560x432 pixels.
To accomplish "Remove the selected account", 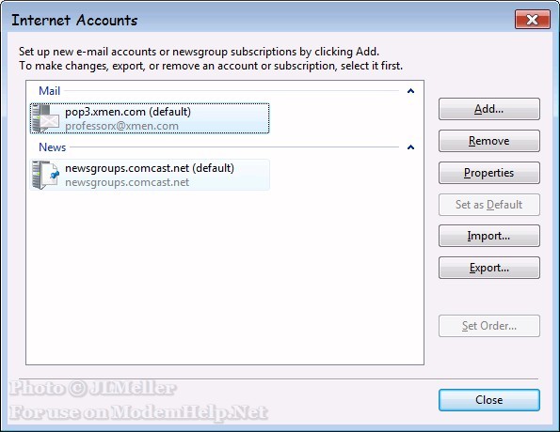I will point(488,141).
